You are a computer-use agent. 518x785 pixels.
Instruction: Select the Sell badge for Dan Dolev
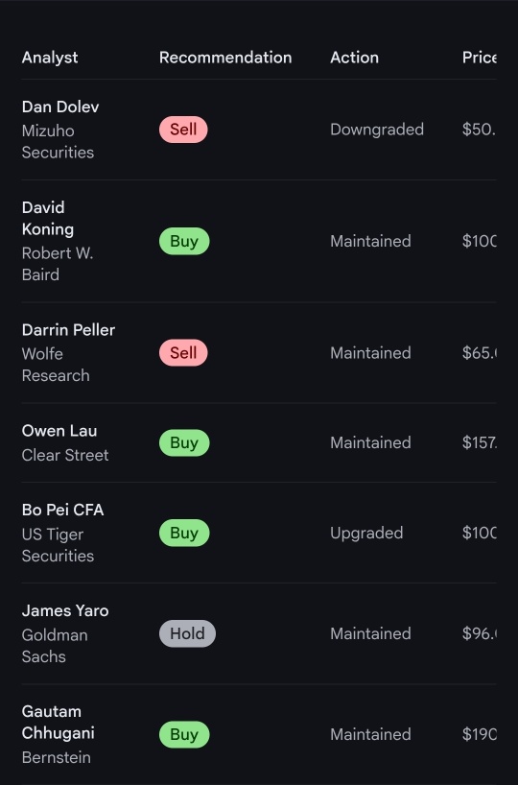pos(183,130)
